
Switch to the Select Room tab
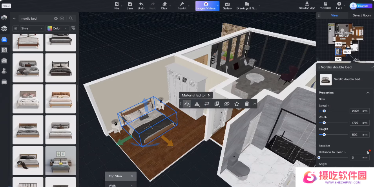coord(362,15)
